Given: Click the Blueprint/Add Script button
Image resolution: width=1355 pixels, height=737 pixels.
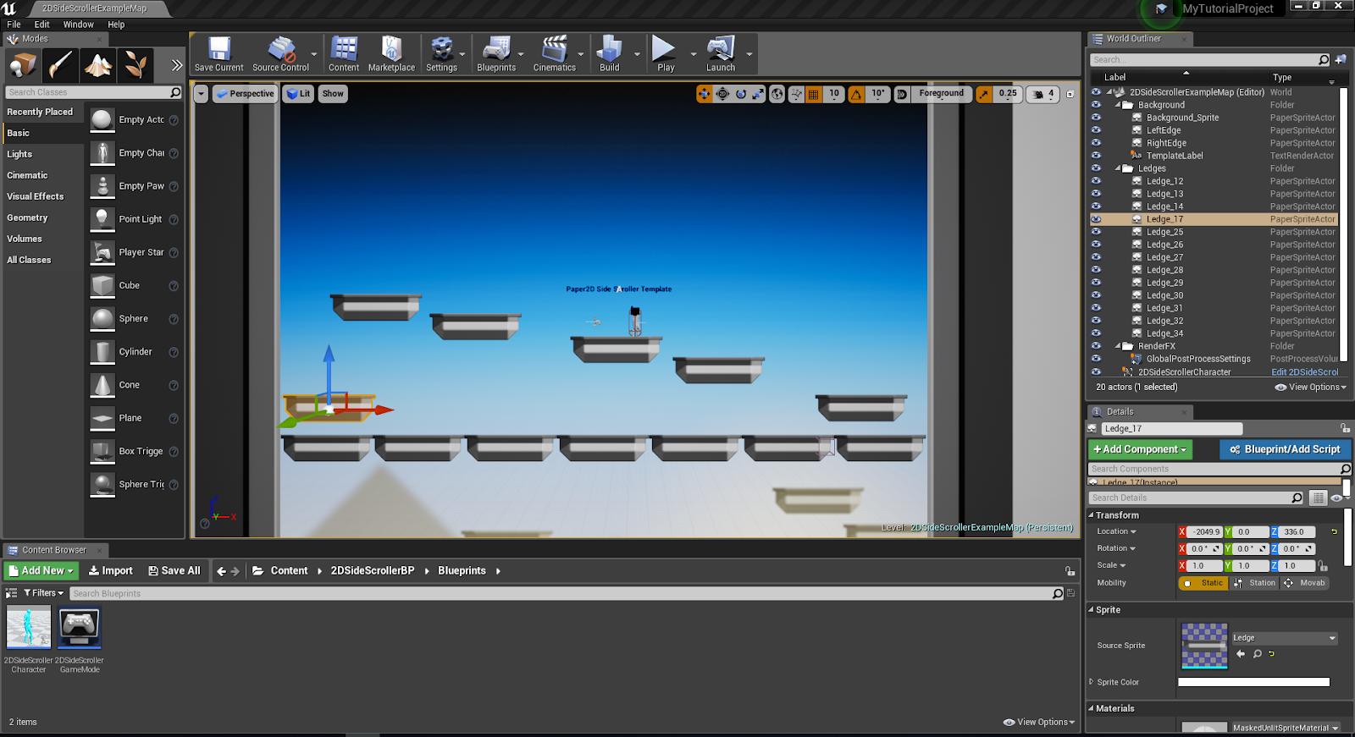Looking at the screenshot, I should [1285, 449].
